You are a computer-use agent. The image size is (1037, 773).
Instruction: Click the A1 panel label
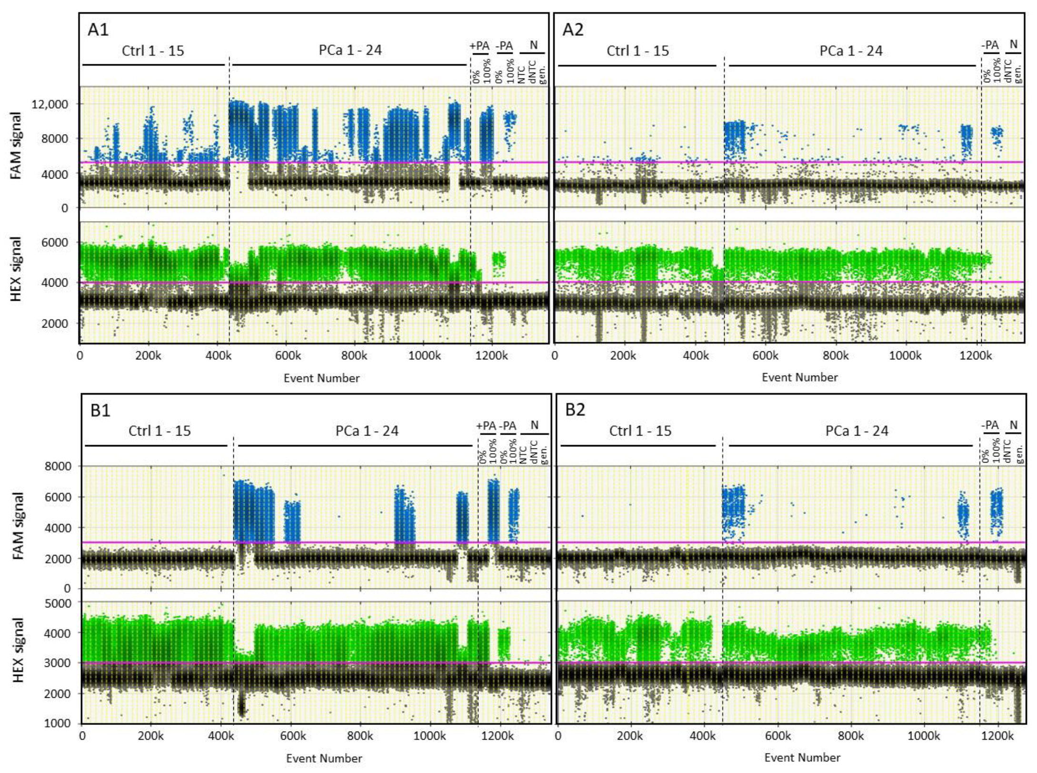coord(98,30)
